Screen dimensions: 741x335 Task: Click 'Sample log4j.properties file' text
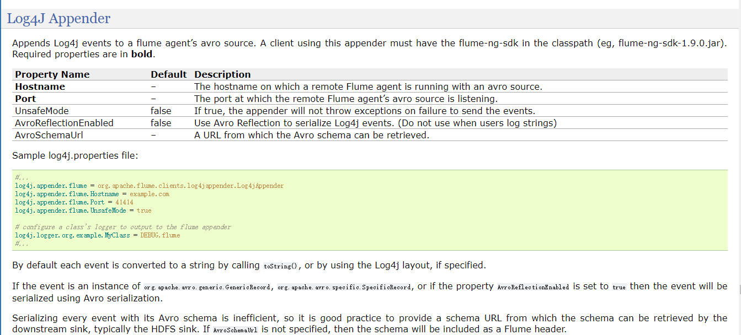tap(75, 155)
